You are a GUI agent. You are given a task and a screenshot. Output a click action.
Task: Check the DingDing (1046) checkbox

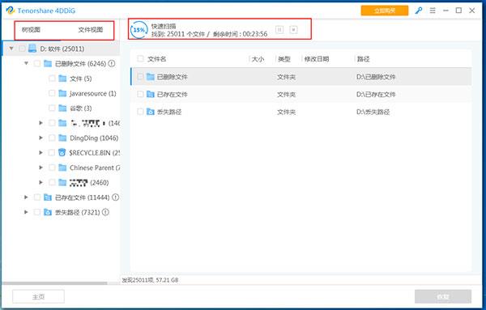(52, 138)
